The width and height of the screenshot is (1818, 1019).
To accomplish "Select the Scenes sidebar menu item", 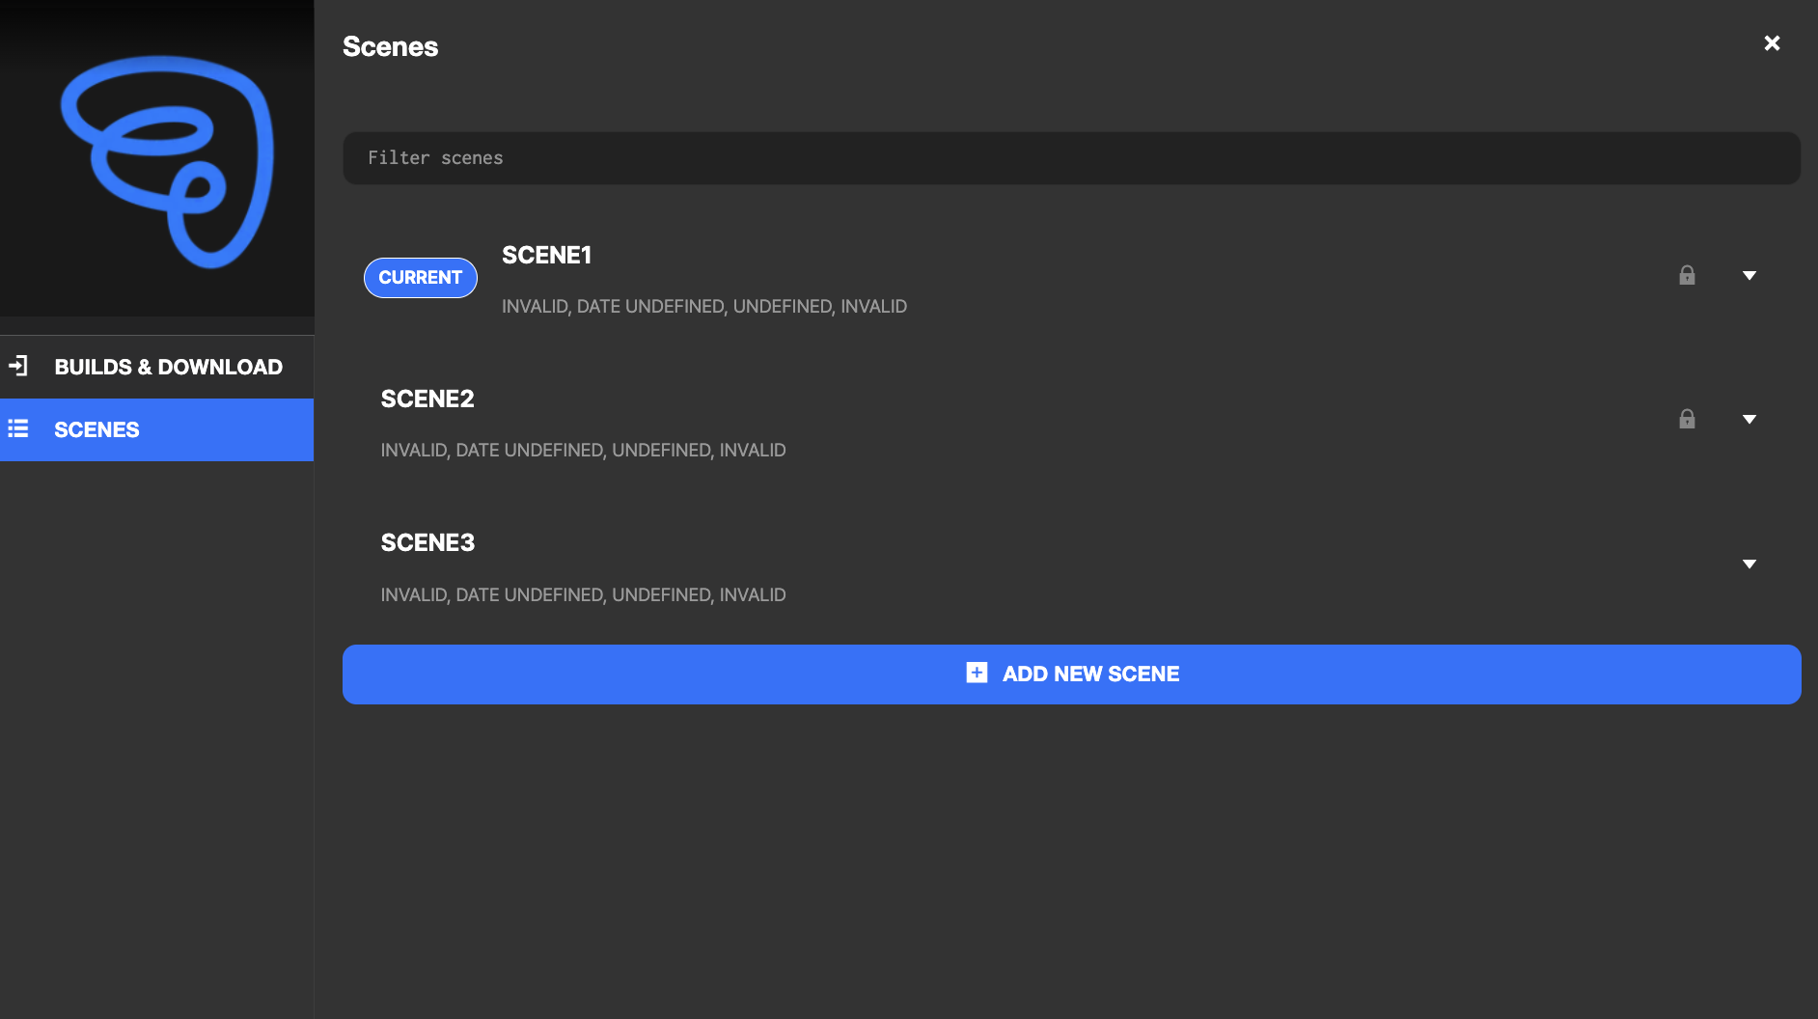I will [96, 429].
